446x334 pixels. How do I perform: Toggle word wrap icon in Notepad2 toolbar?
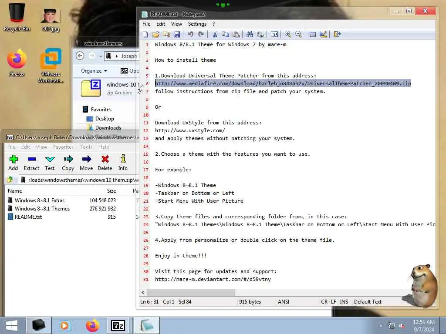(274, 34)
